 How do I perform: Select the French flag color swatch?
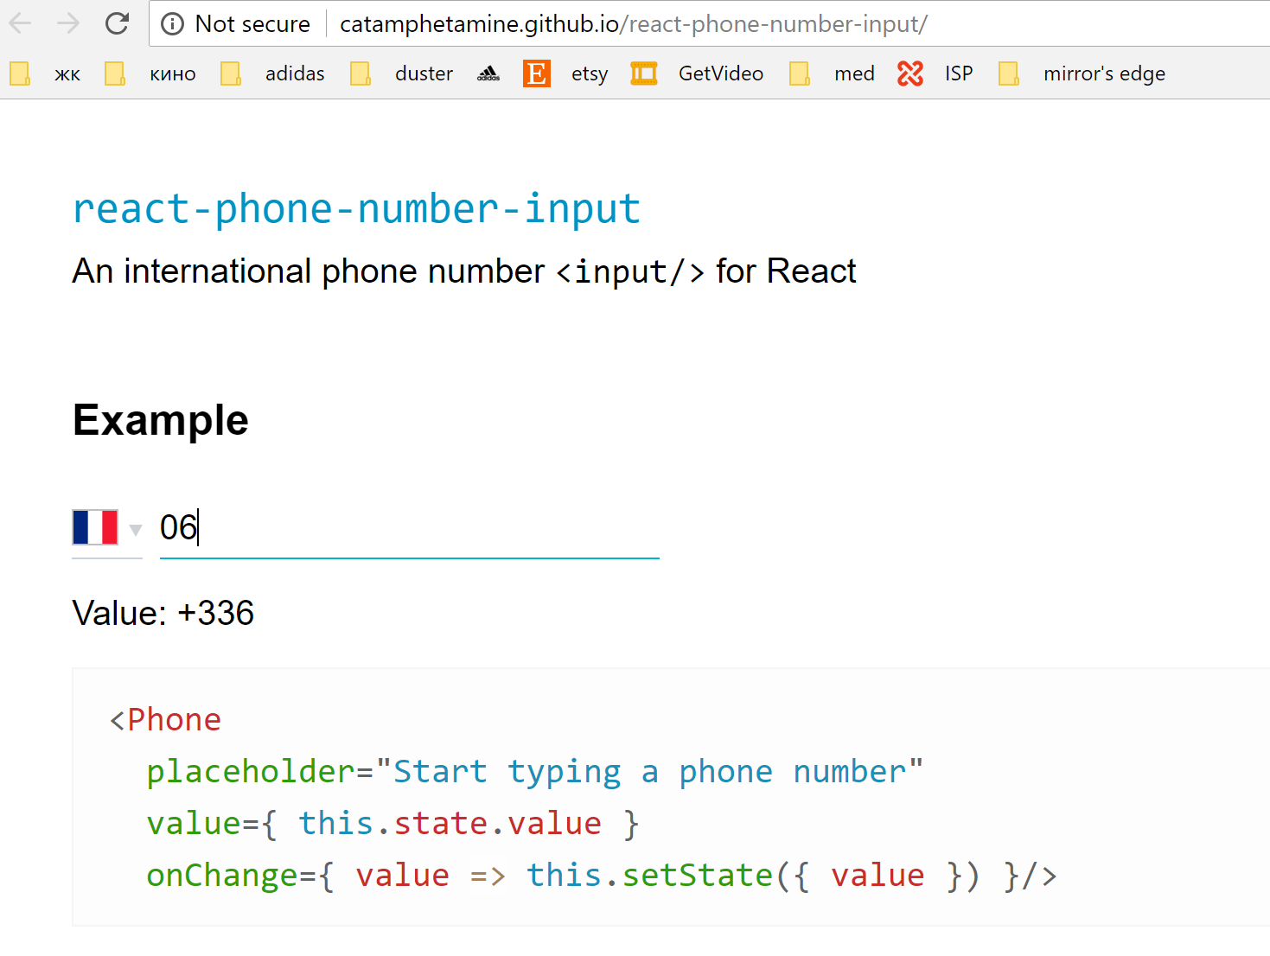pyautogui.click(x=93, y=526)
